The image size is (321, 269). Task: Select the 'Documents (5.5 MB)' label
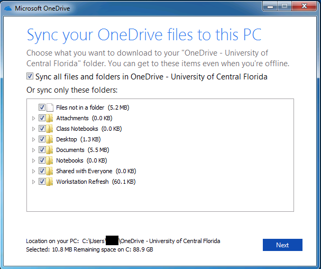pos(82,150)
